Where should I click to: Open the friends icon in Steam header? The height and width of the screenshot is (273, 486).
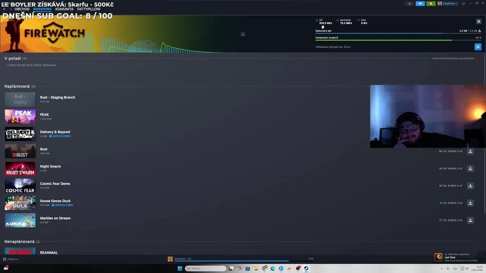click(x=409, y=3)
